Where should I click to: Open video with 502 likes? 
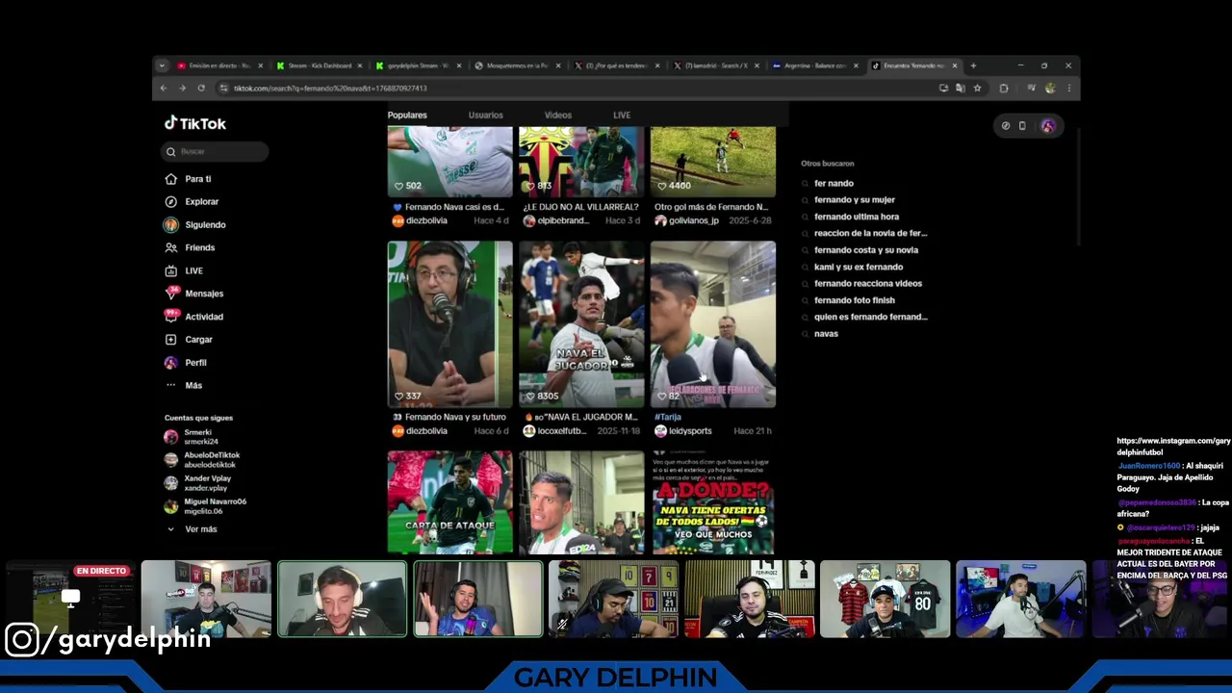(449, 162)
